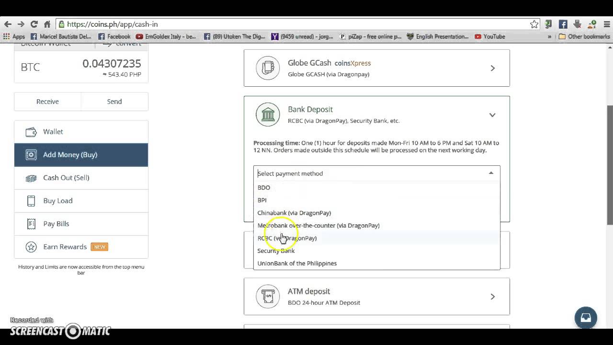Open the (9459 unread) Yahoo mail bookmark
The image size is (613, 345).
point(303,36)
